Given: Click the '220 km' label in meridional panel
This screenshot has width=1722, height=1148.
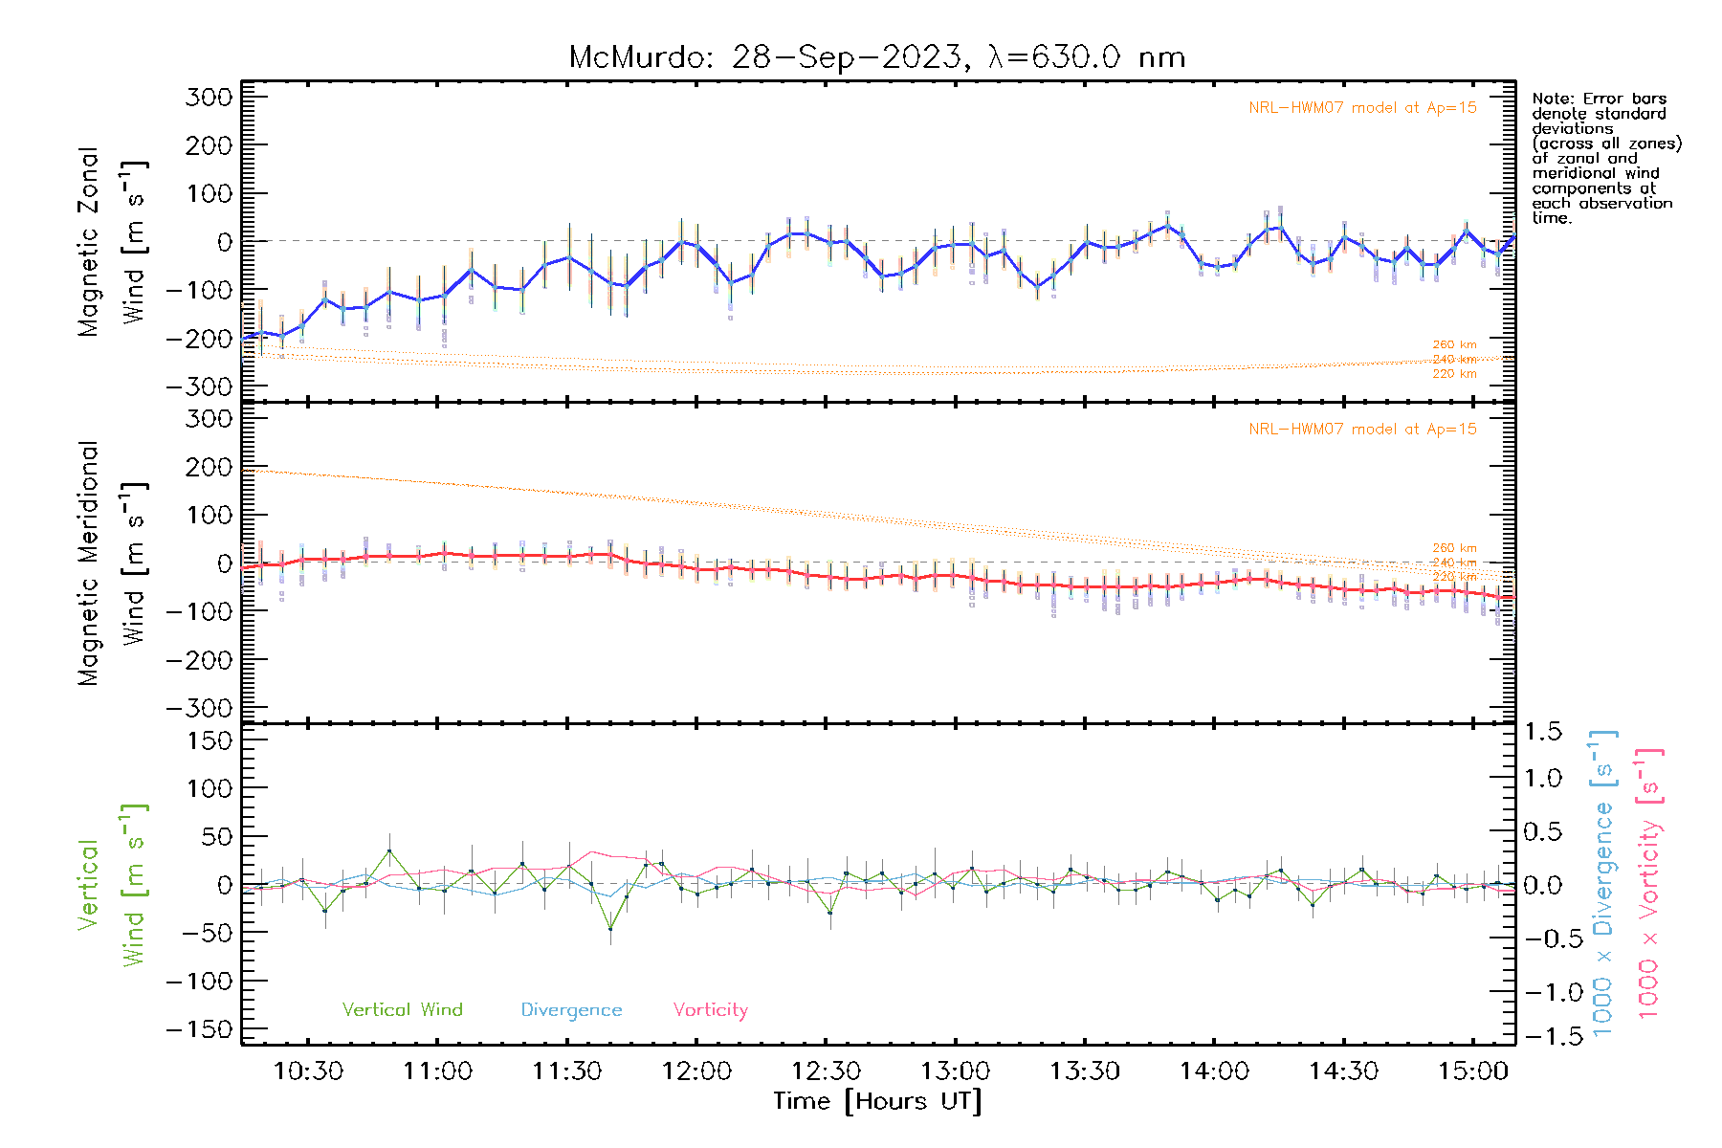Looking at the screenshot, I should click(1454, 577).
